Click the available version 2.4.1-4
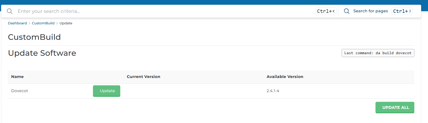Screen dimensions: 428x123 point(273,91)
